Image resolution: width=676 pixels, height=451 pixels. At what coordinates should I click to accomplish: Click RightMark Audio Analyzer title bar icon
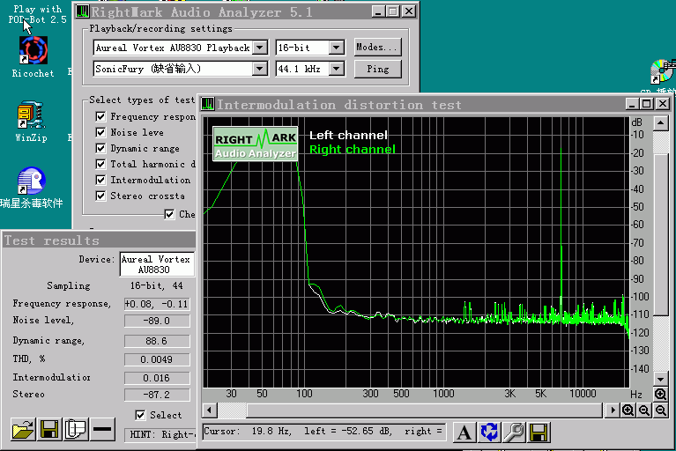coord(82,11)
